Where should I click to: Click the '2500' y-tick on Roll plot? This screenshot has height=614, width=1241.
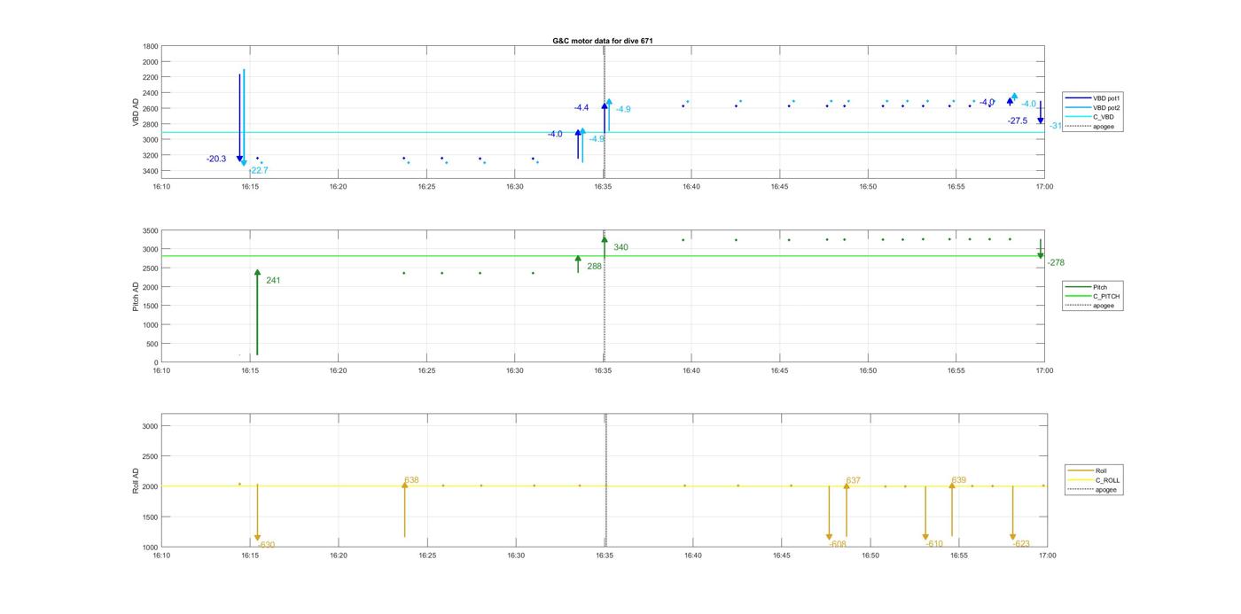coord(150,456)
